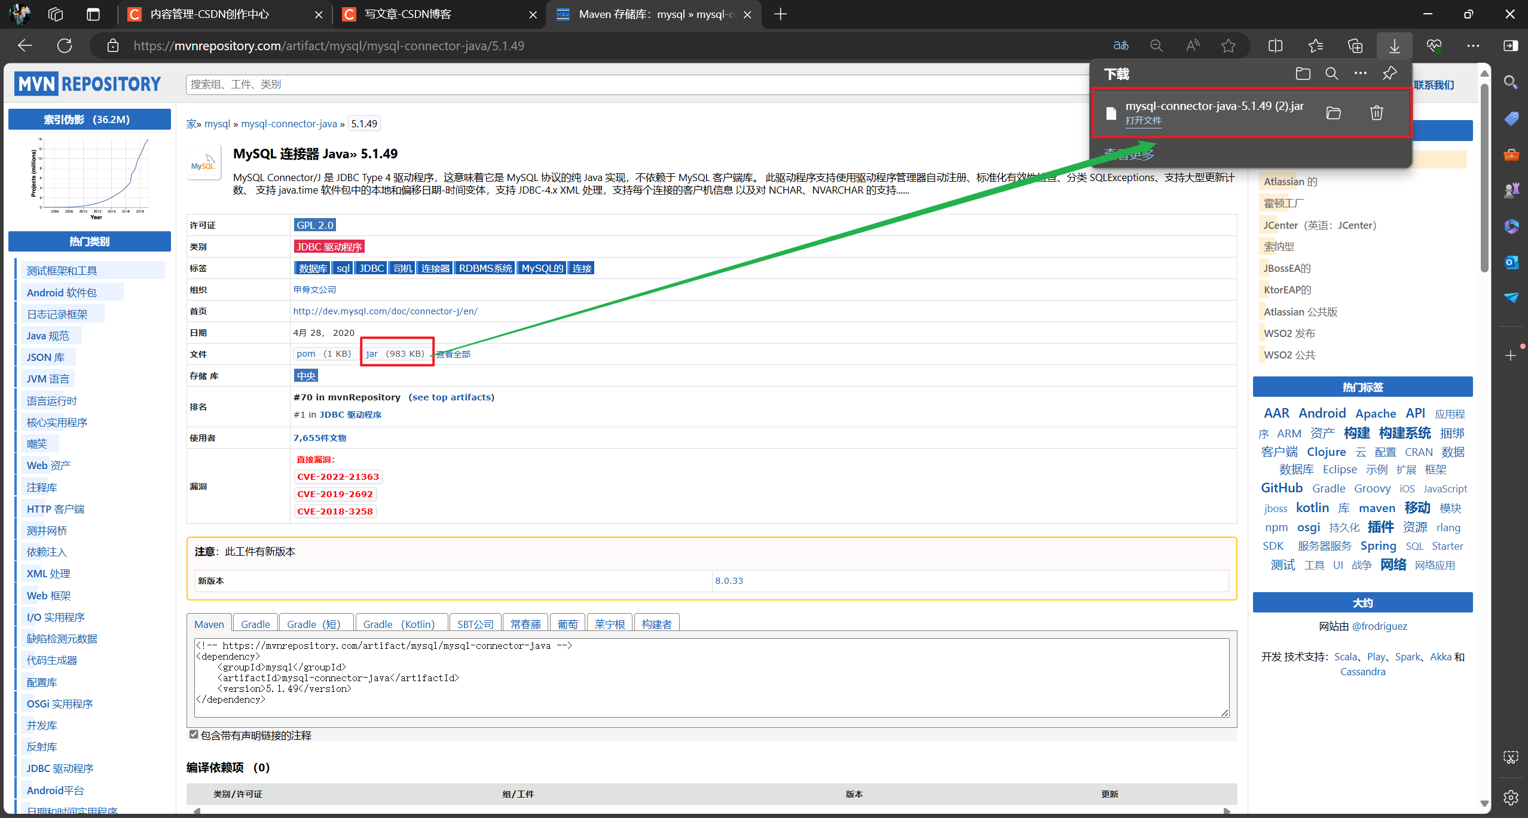Screen dimensions: 1528x818
Task: Focus the artifact search box
Action: pyautogui.click(x=637, y=84)
